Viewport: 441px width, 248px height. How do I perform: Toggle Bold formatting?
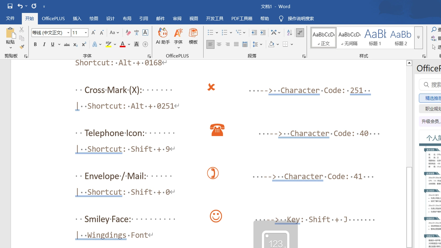(x=35, y=44)
